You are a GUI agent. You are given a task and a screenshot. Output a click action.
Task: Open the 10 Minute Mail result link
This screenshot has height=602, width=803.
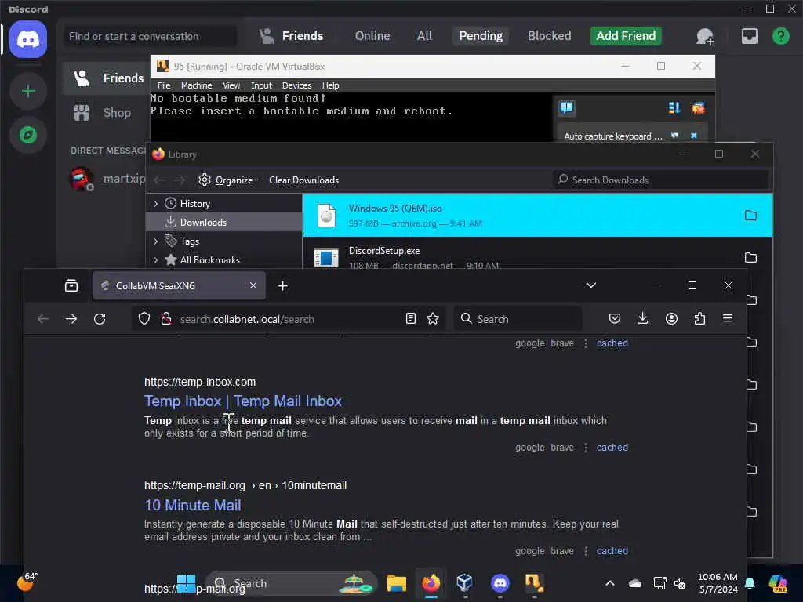[x=193, y=506]
